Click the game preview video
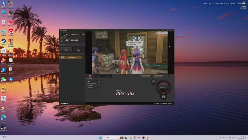Image resolution: width=248 pixels, height=140 pixels. pyautogui.click(x=130, y=53)
